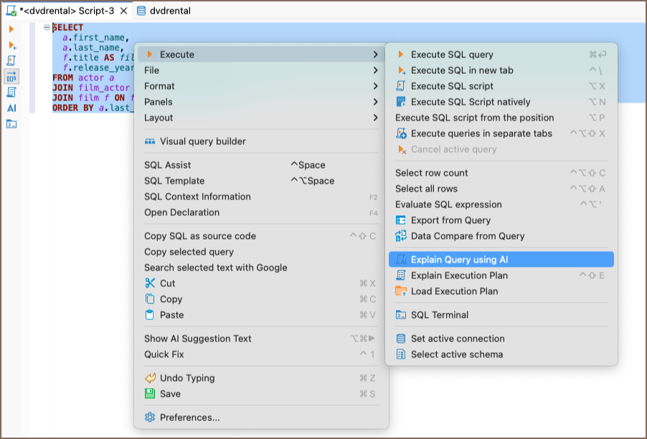The image size is (647, 439).
Task: Choose Set active connection
Action: 458,339
